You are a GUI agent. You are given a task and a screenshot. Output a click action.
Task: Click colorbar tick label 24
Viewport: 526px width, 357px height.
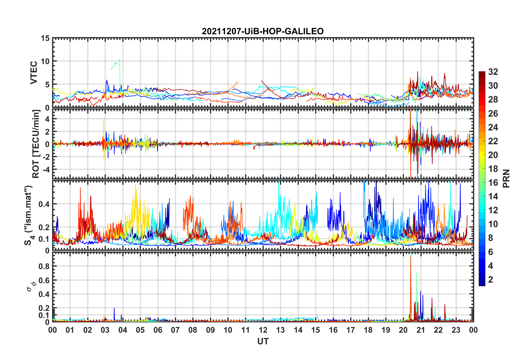pyautogui.click(x=493, y=127)
